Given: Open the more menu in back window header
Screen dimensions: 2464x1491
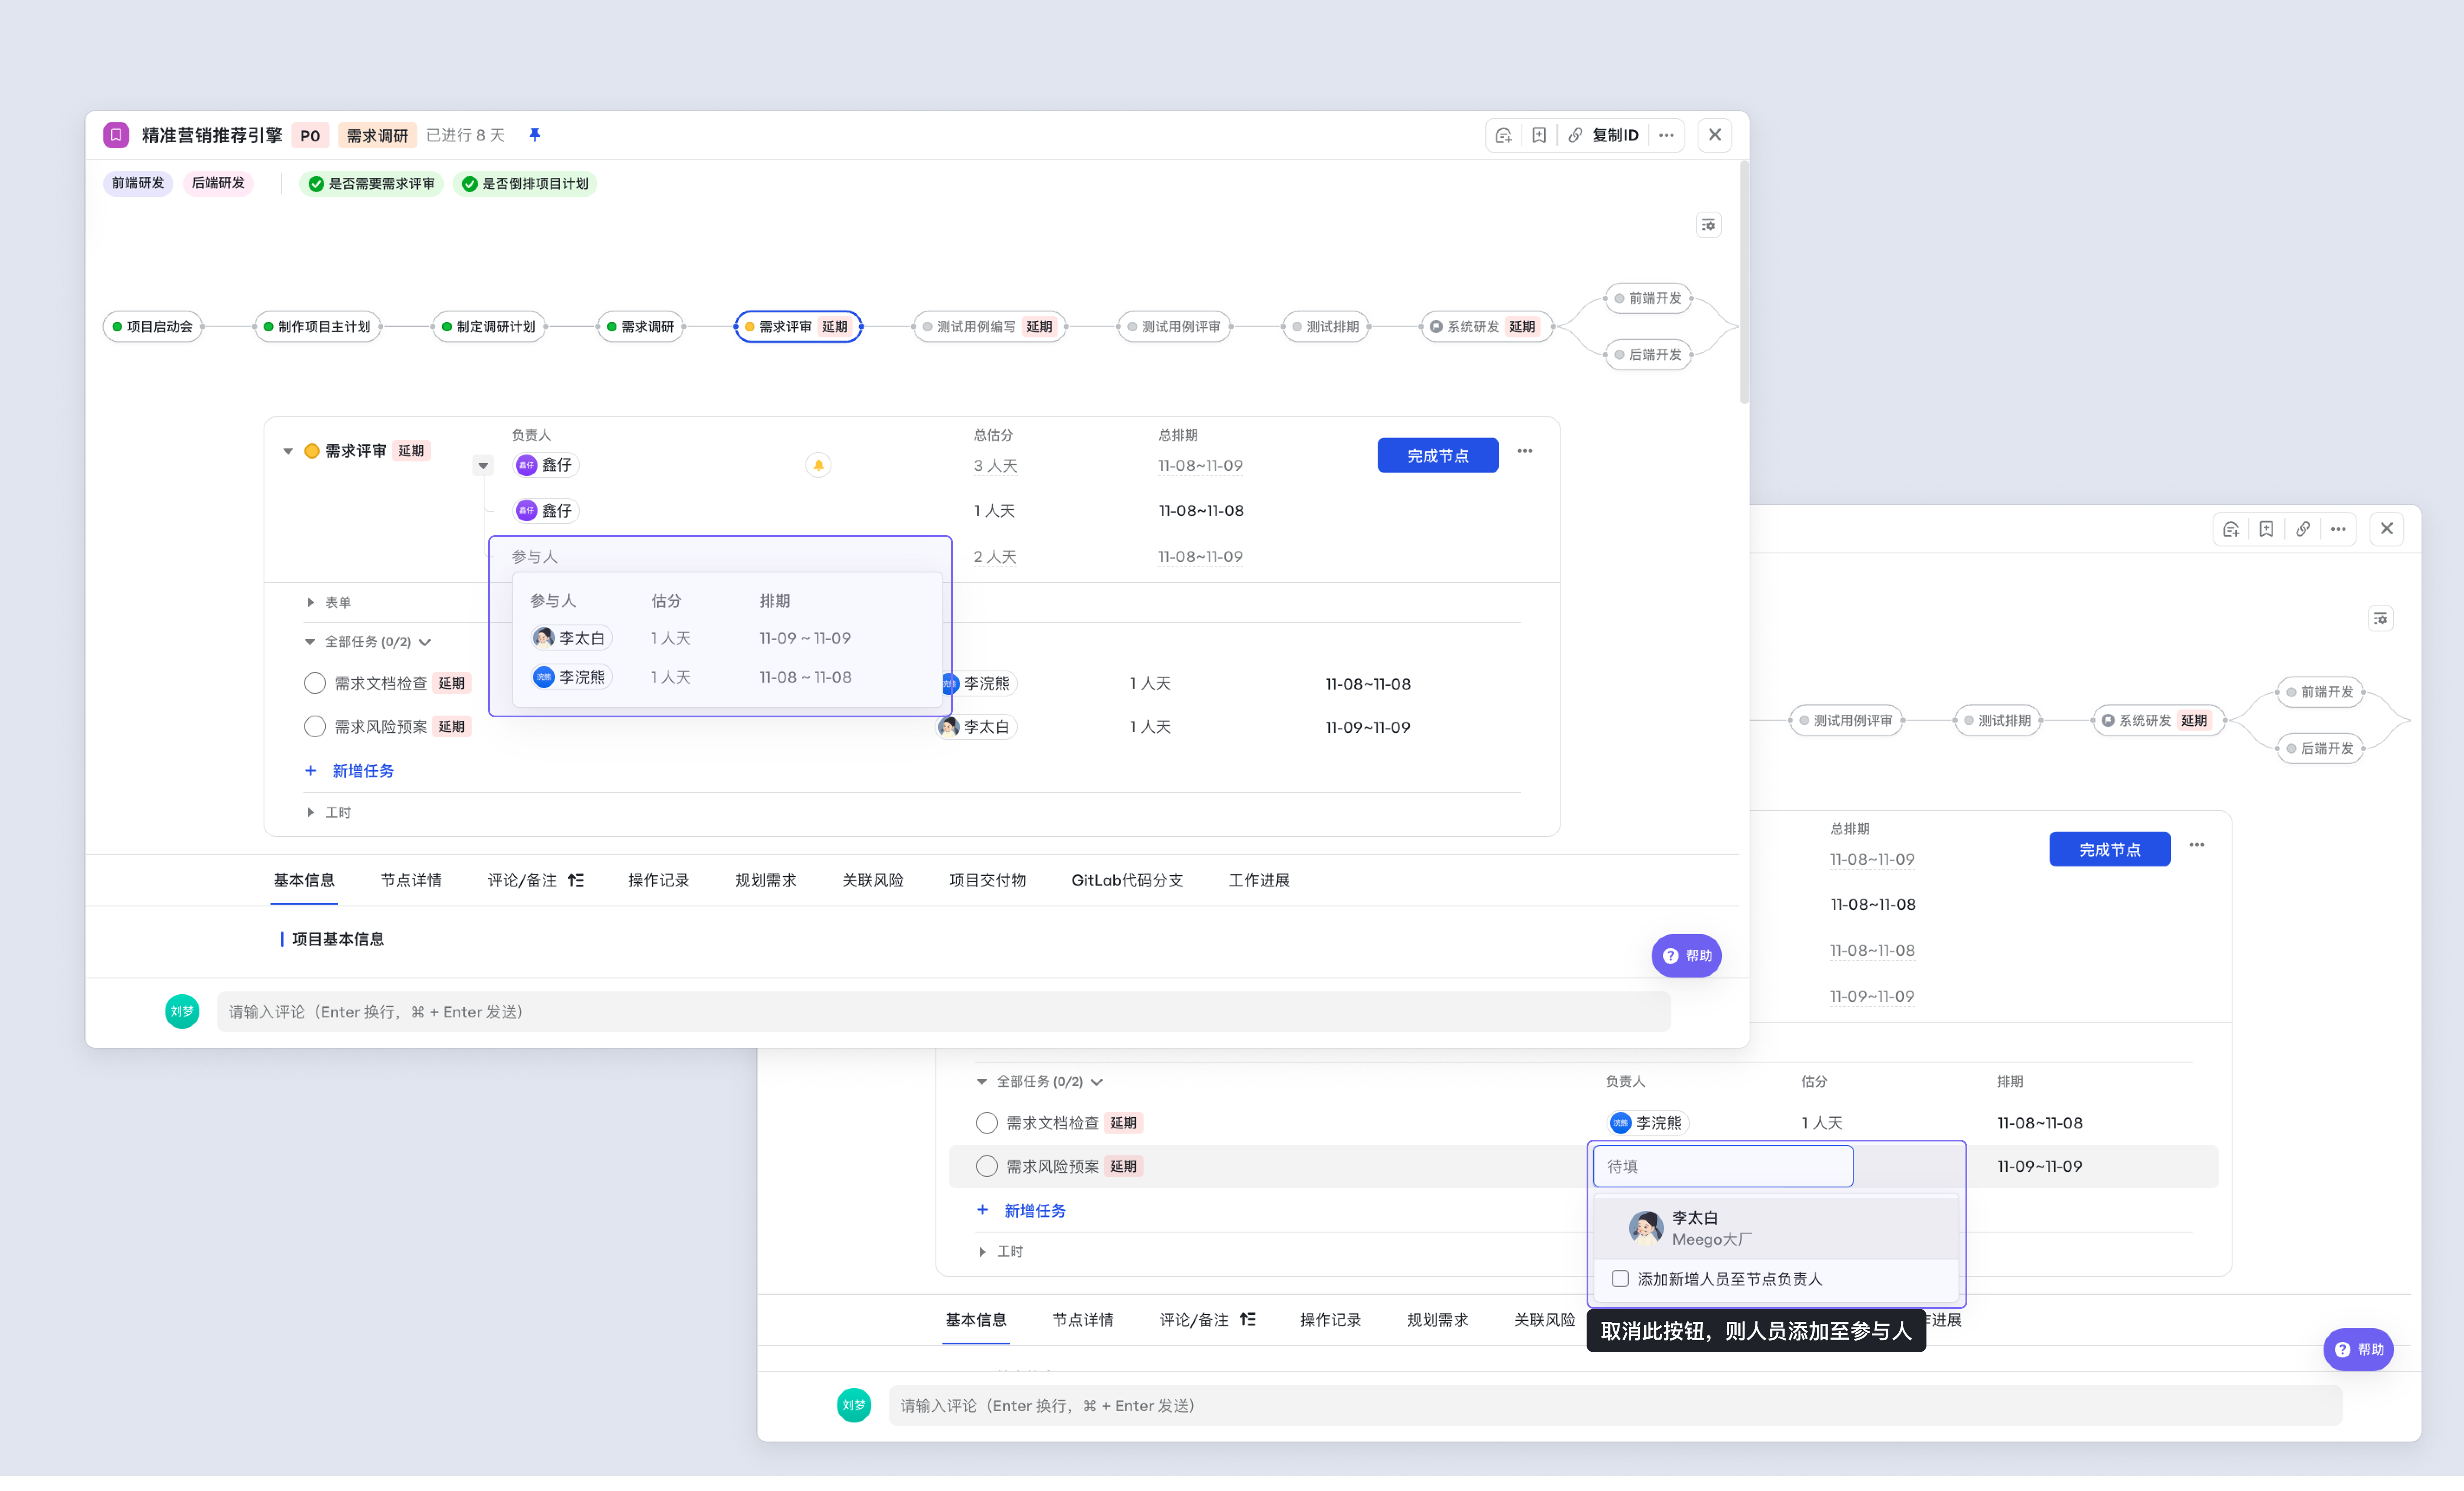Looking at the screenshot, I should tap(2338, 530).
